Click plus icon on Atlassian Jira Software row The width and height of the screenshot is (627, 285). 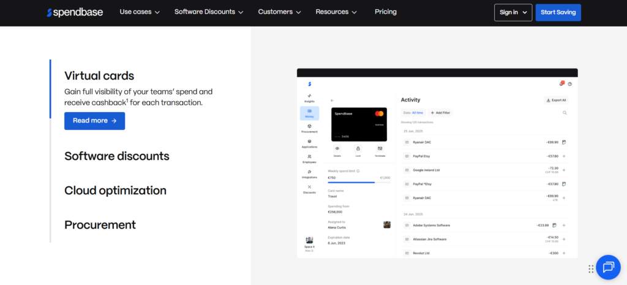(x=564, y=240)
